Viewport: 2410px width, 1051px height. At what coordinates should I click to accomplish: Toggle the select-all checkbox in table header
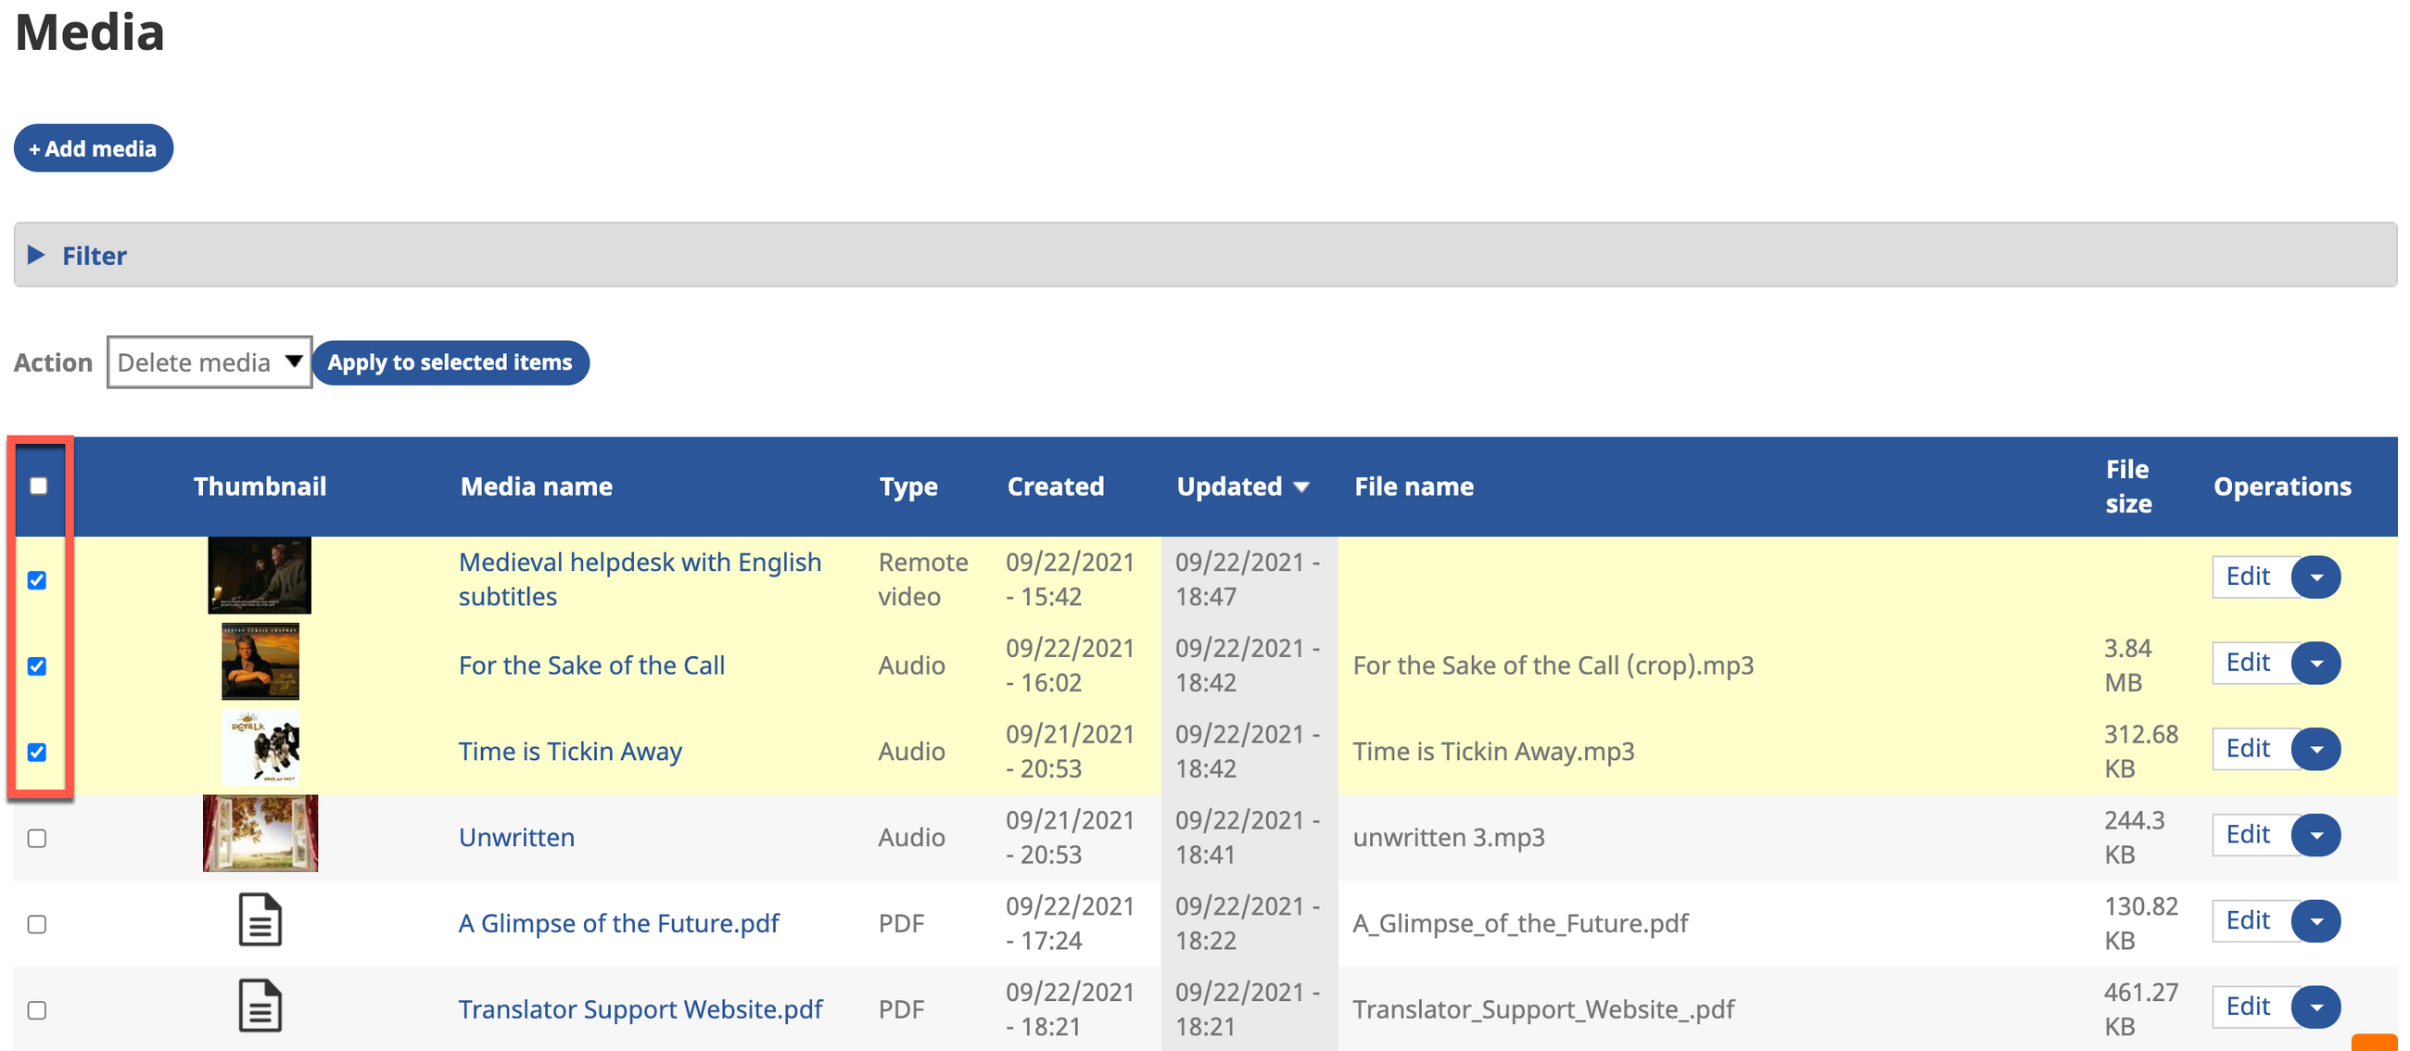point(38,486)
